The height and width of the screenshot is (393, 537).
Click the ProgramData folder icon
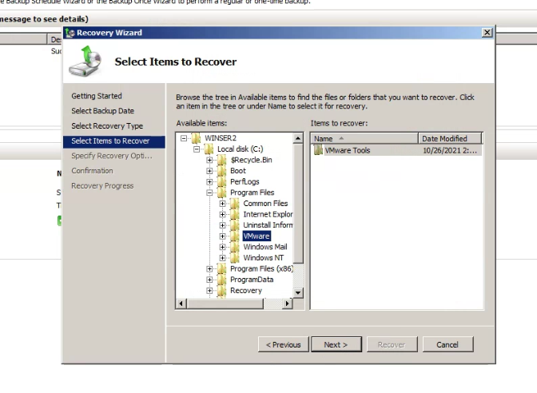[222, 280]
